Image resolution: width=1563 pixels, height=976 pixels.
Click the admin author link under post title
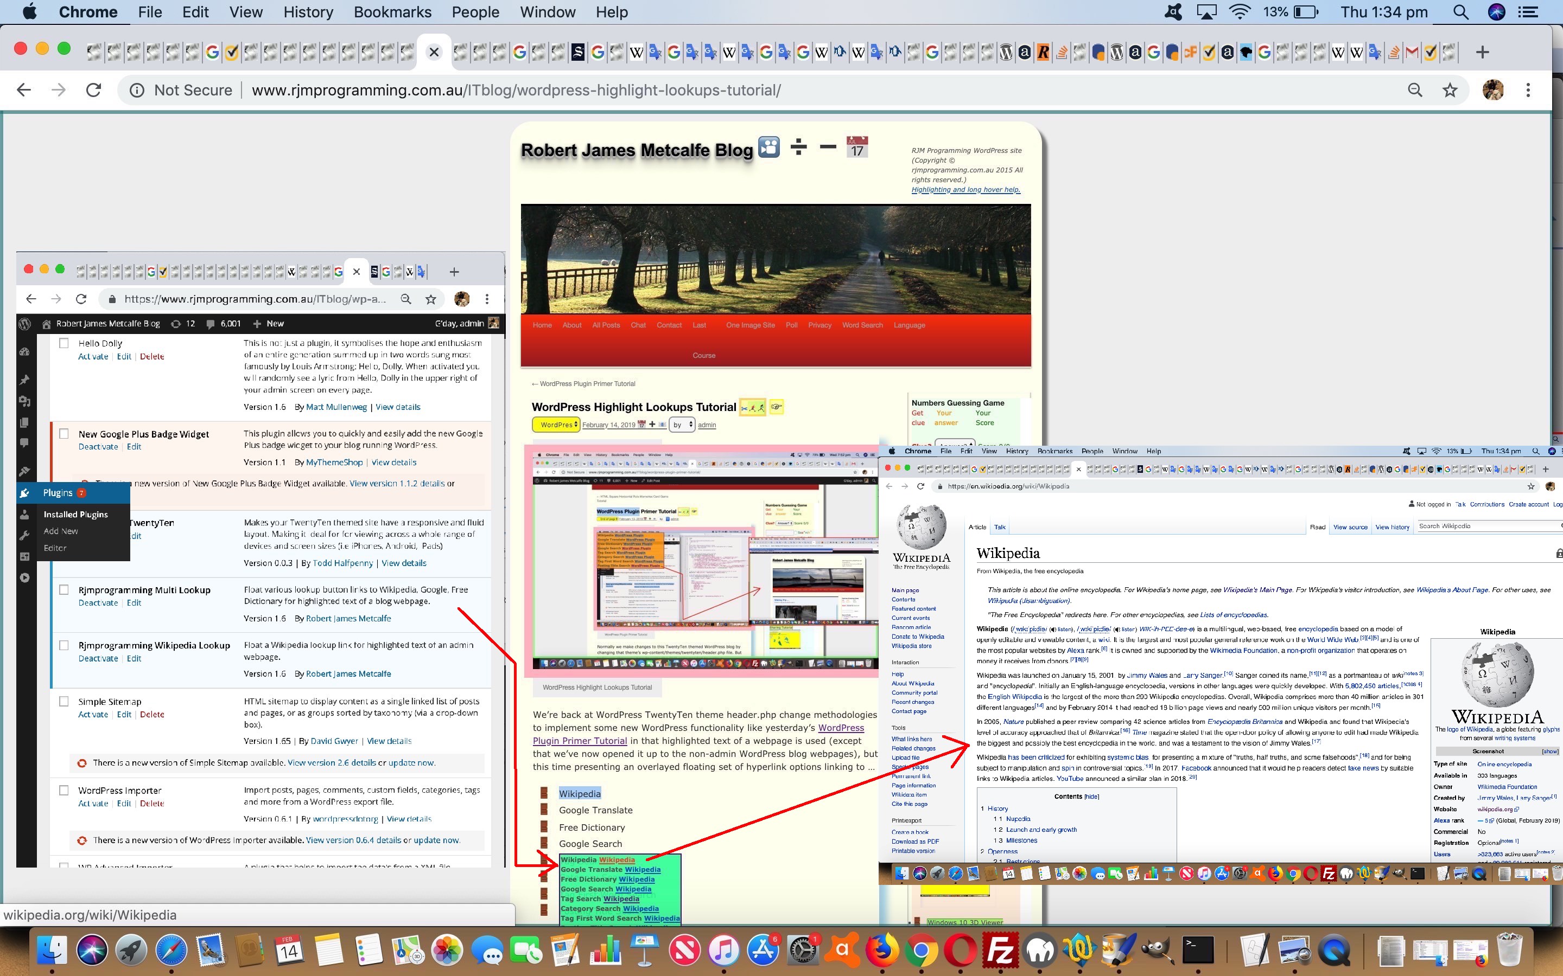pos(707,425)
